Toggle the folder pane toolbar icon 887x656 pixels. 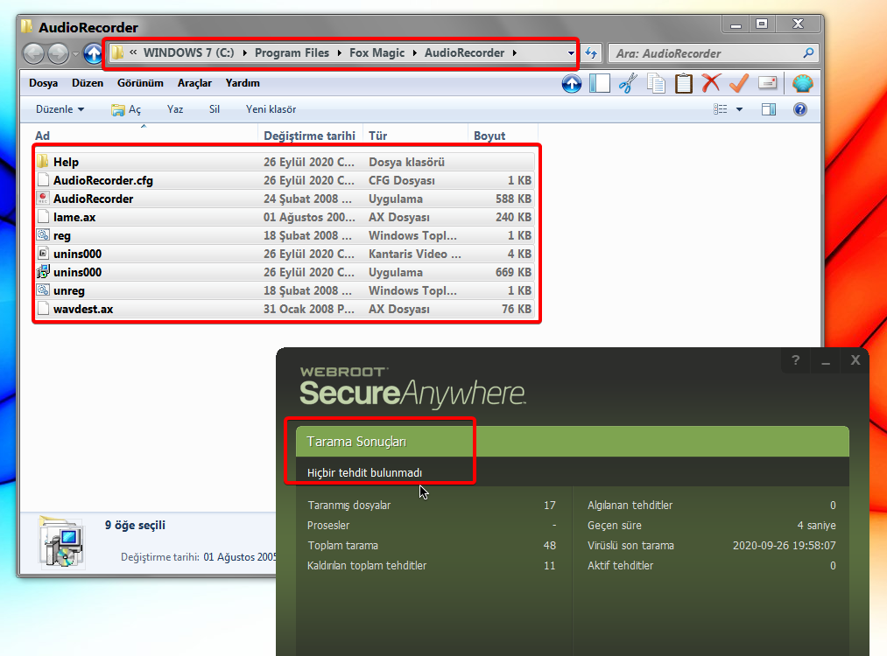[x=600, y=84]
